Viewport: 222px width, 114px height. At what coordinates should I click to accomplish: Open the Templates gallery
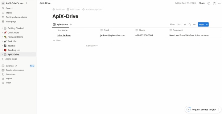10,74
